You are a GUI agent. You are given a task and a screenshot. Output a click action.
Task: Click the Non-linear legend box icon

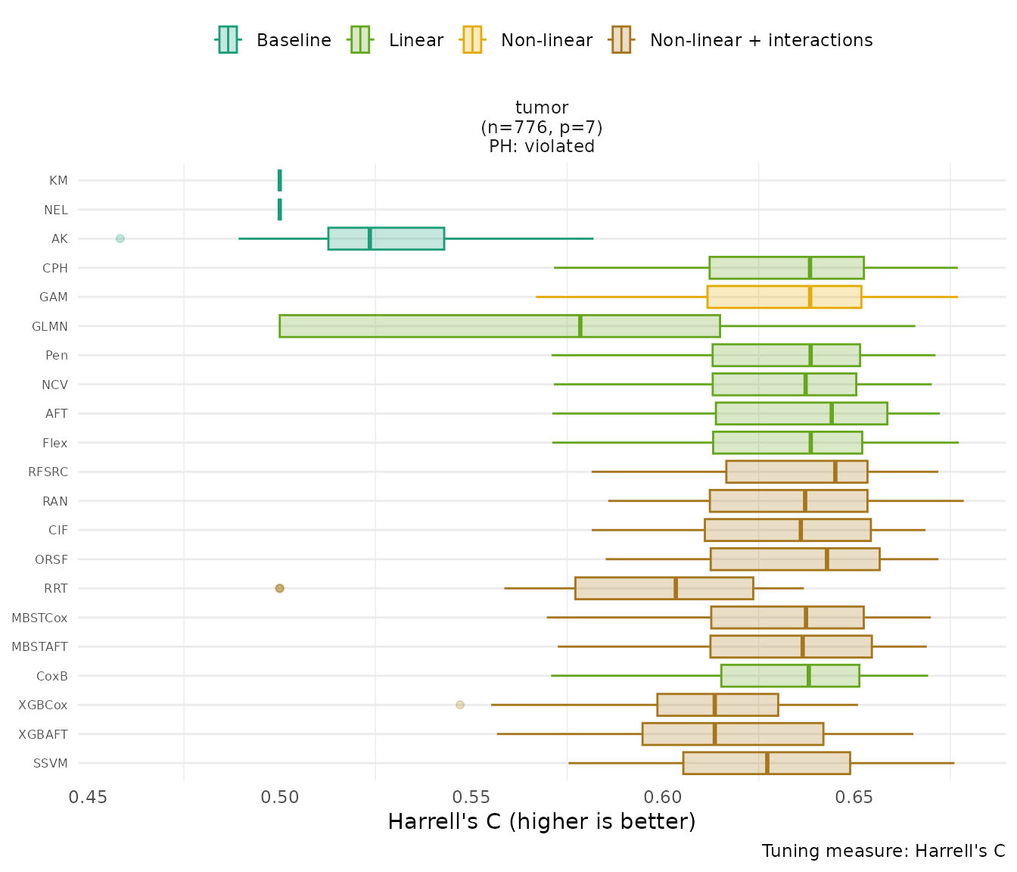pos(472,40)
